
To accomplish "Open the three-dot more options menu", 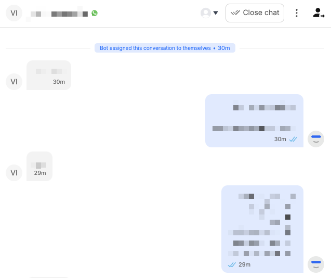I will (297, 13).
